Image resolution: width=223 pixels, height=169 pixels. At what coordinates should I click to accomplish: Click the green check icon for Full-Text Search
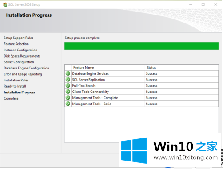pos(68,85)
